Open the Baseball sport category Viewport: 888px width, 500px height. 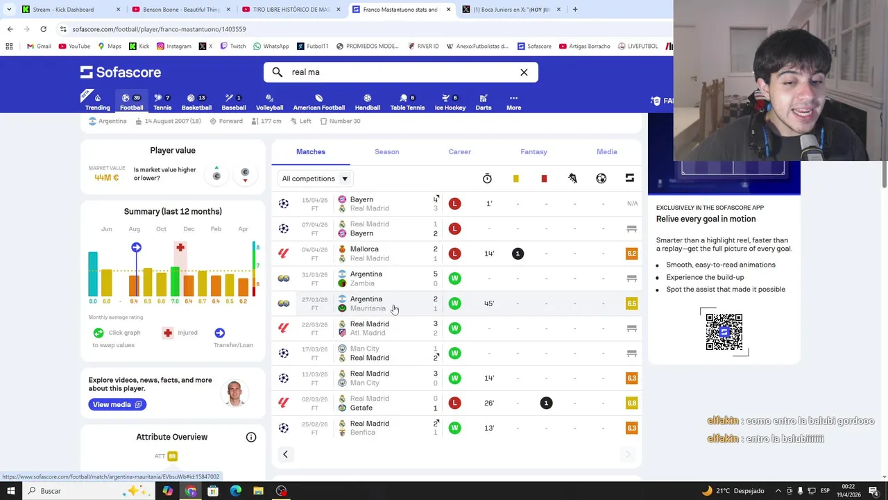click(234, 101)
